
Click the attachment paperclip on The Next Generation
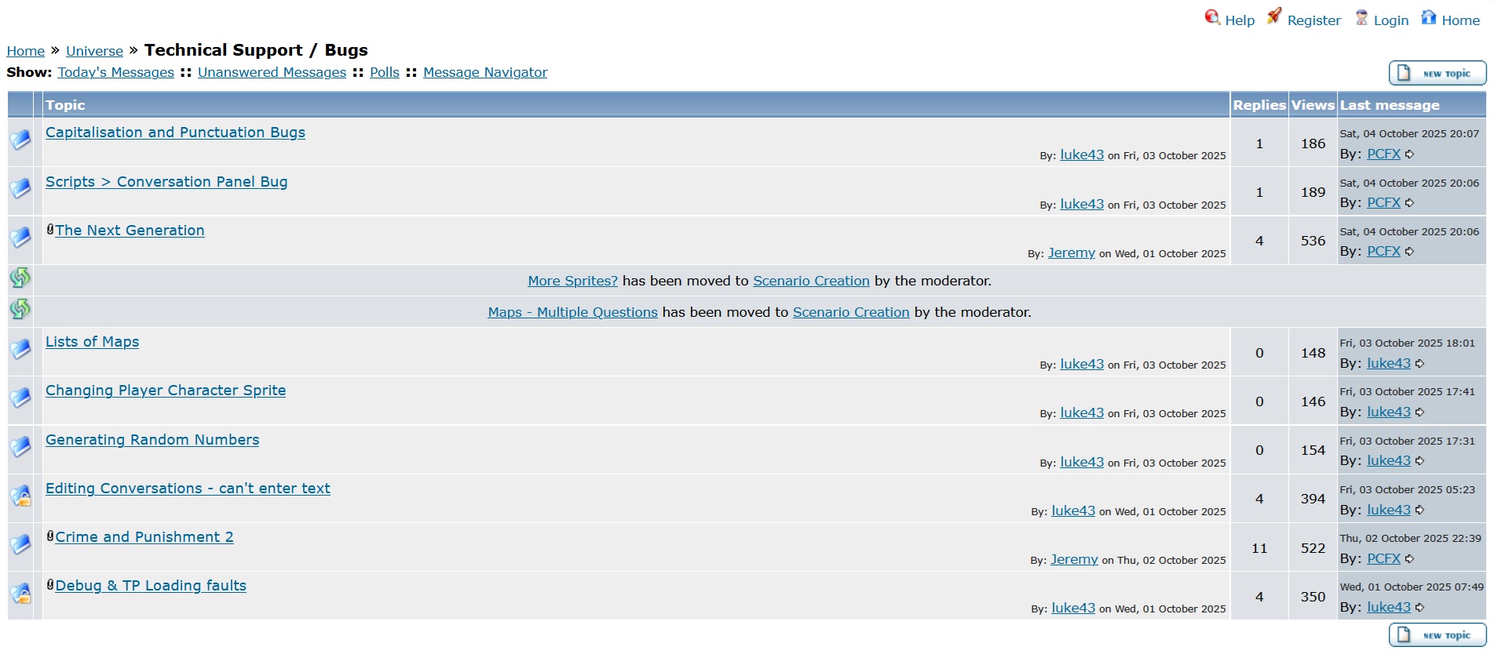[50, 230]
